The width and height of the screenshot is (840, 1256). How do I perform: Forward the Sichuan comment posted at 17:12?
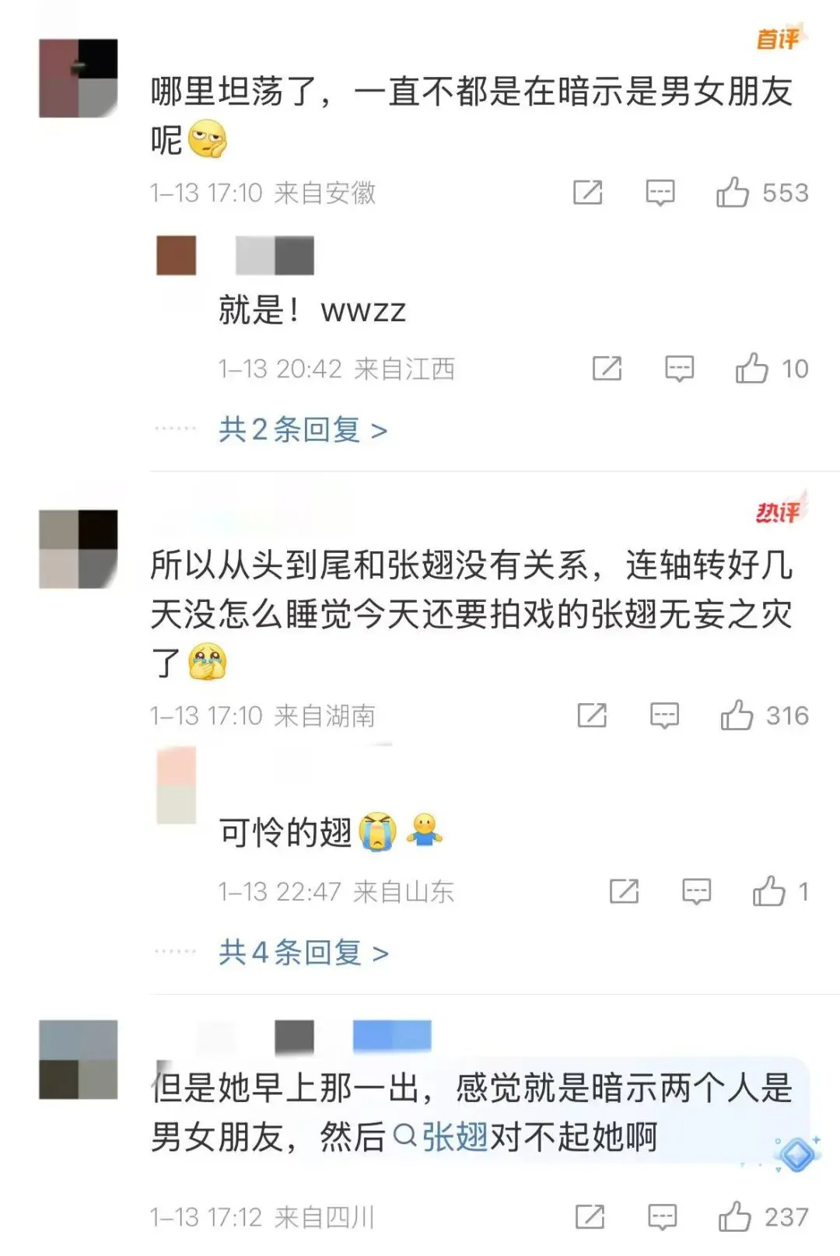pyautogui.click(x=590, y=1216)
